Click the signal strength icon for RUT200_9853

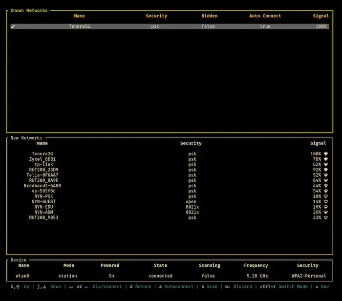pyautogui.click(x=326, y=218)
